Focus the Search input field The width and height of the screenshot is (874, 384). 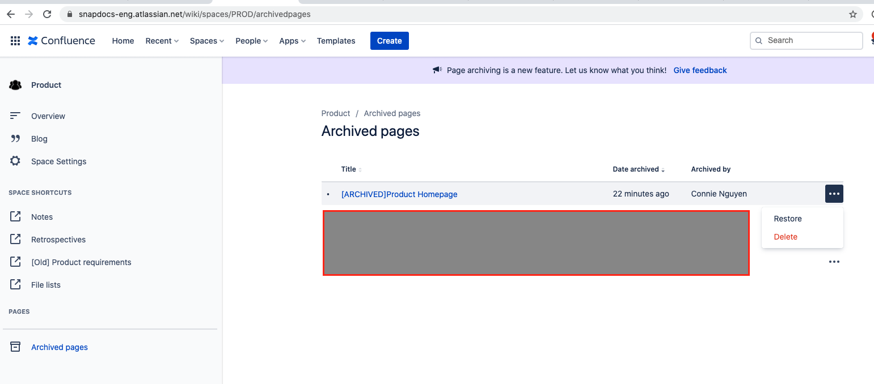tap(806, 41)
